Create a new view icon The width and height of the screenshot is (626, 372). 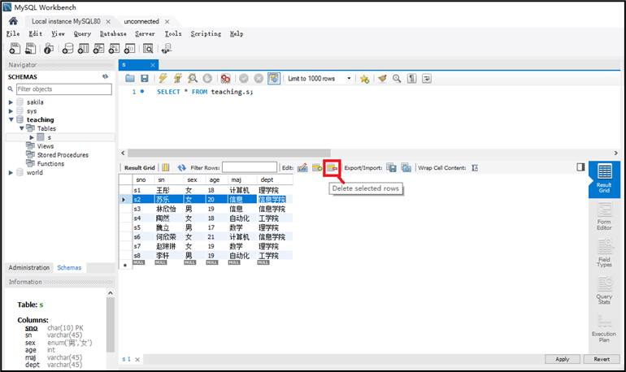click(98, 49)
